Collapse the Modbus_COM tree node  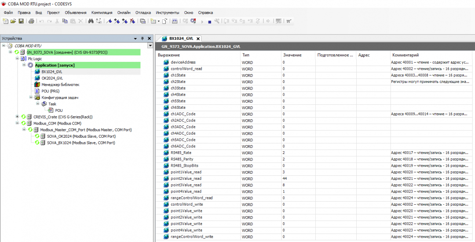pyautogui.click(x=17, y=123)
